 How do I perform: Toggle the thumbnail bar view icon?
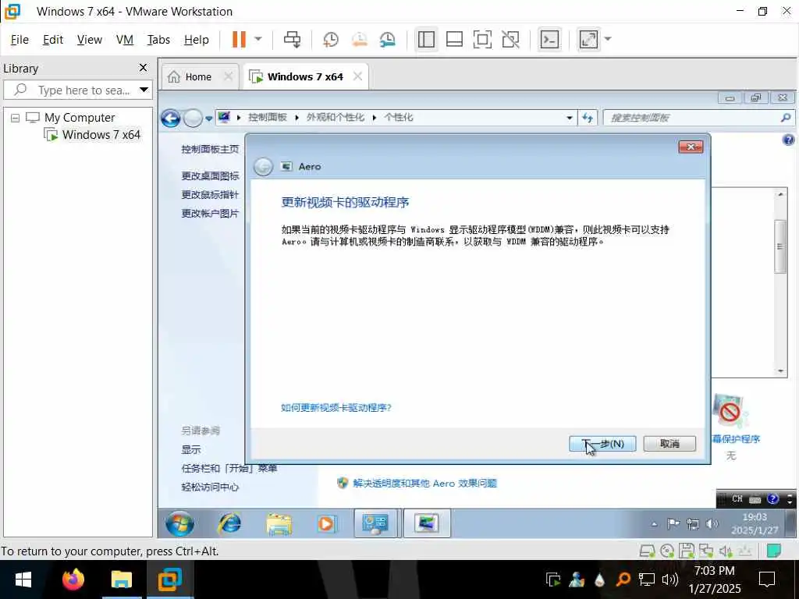(x=454, y=39)
